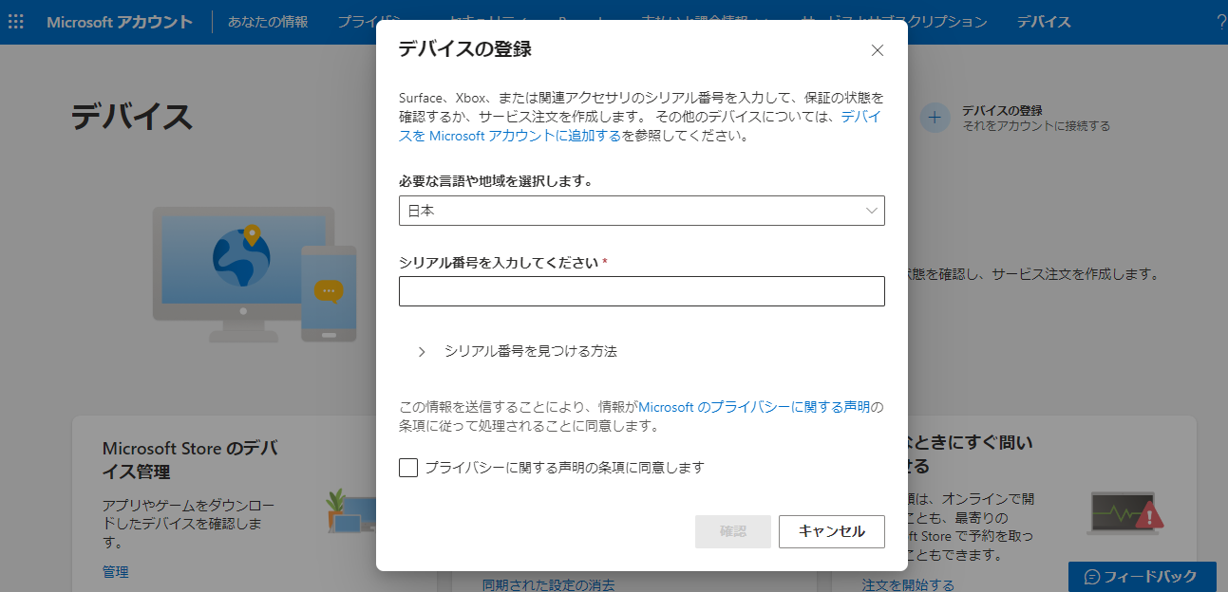Image resolution: width=1228 pixels, height=592 pixels.
Task: Open the Microsoft app launcher grid icon
Action: coord(16,22)
